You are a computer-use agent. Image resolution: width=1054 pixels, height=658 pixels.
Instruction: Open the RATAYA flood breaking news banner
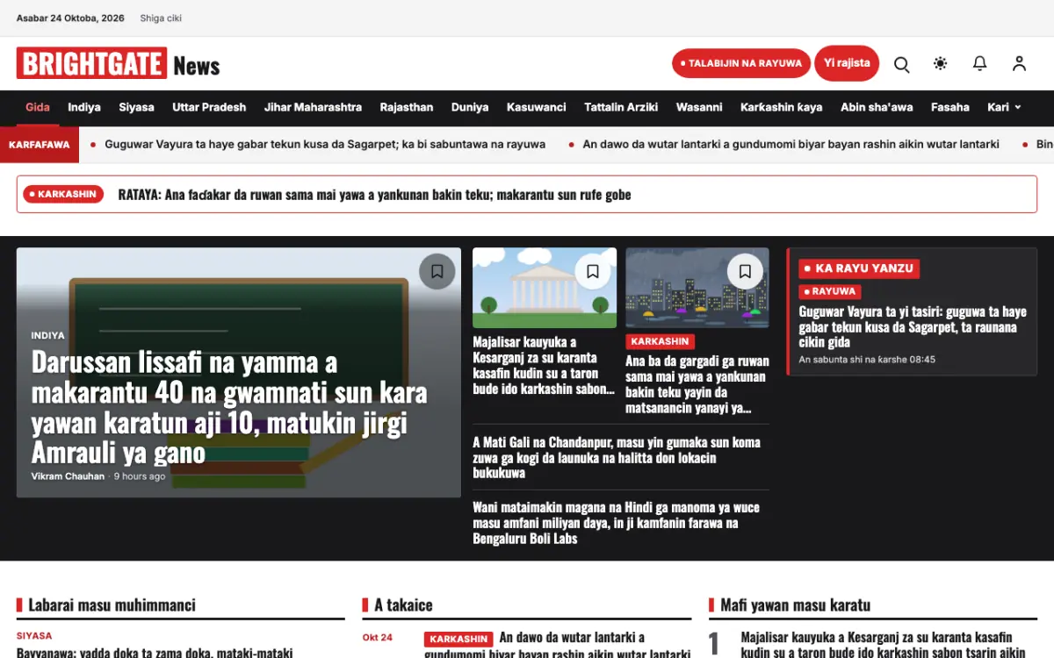[x=527, y=195]
